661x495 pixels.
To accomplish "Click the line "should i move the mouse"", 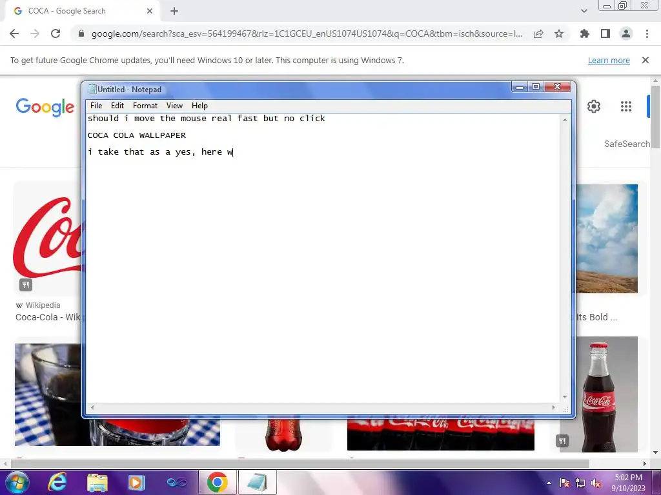I will click(206, 119).
